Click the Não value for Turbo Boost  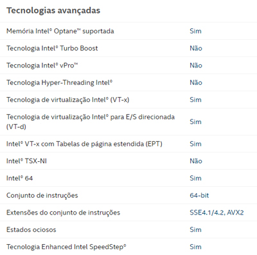[x=196, y=48]
